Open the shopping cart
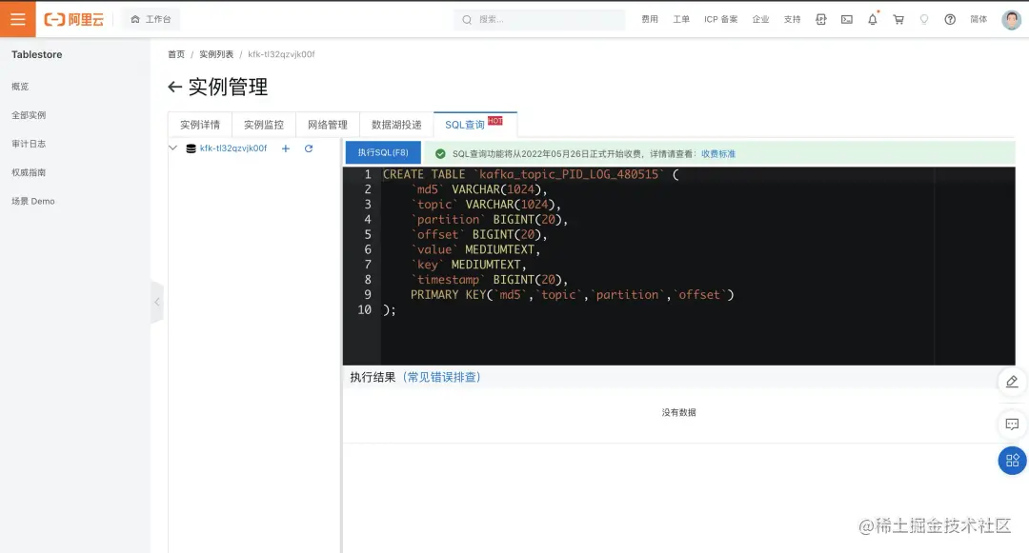 [x=898, y=20]
